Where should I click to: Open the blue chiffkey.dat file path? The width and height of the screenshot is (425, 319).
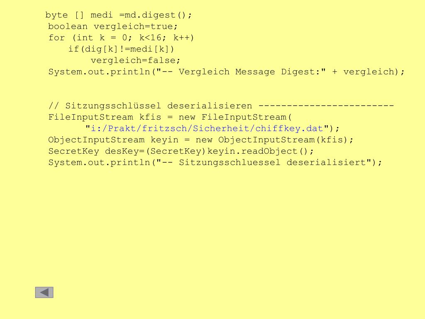[207, 128]
